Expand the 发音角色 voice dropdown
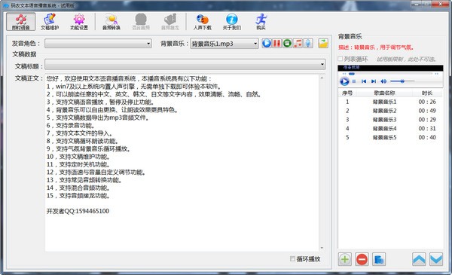Image resolution: width=452 pixels, height=275 pixels. [x=148, y=44]
